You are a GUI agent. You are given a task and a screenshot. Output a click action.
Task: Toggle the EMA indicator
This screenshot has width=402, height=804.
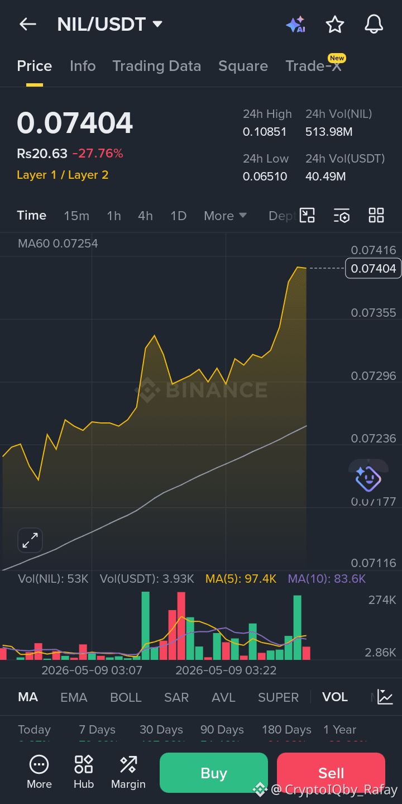coord(74,697)
